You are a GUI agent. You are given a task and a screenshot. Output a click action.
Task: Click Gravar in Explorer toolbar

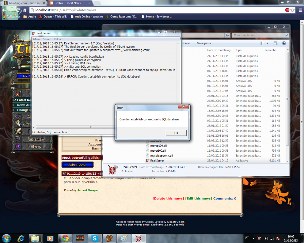186,43
